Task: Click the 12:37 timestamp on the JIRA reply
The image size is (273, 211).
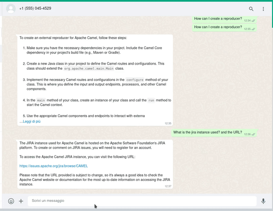Action: click(168, 186)
